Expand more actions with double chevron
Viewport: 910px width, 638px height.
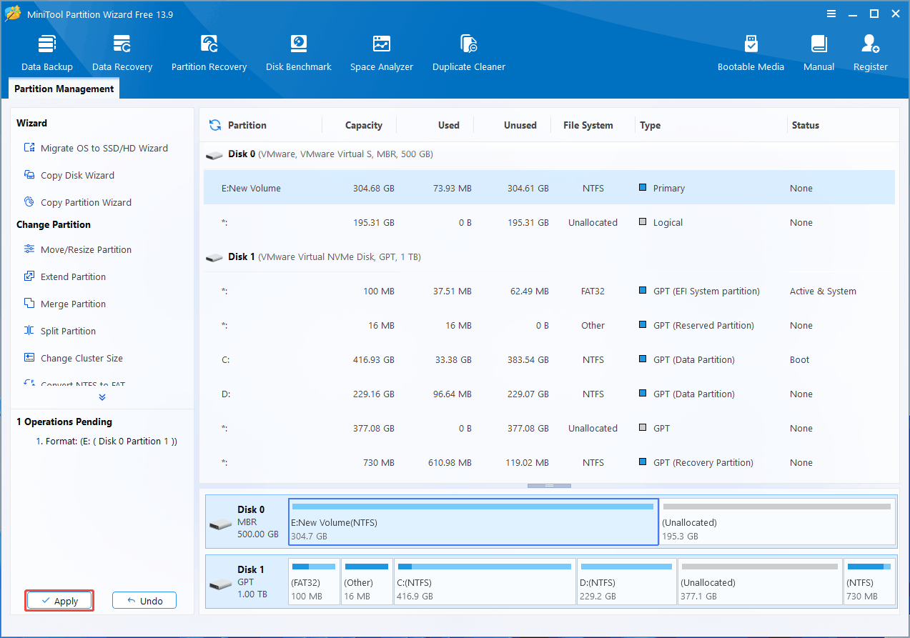tap(102, 397)
